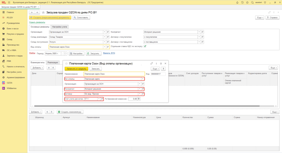
Task: Open help question button in dialog
Action: pos(163,69)
